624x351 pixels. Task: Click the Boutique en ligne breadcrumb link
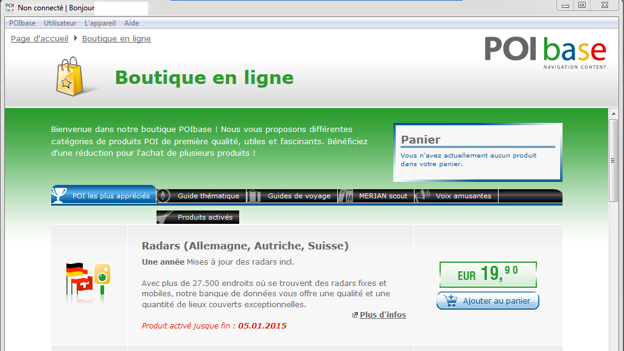click(116, 39)
